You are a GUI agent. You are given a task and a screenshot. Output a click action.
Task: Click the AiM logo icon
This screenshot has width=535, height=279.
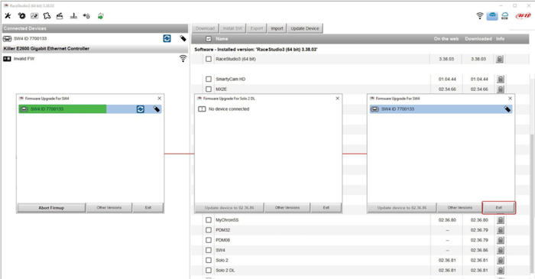(523, 16)
